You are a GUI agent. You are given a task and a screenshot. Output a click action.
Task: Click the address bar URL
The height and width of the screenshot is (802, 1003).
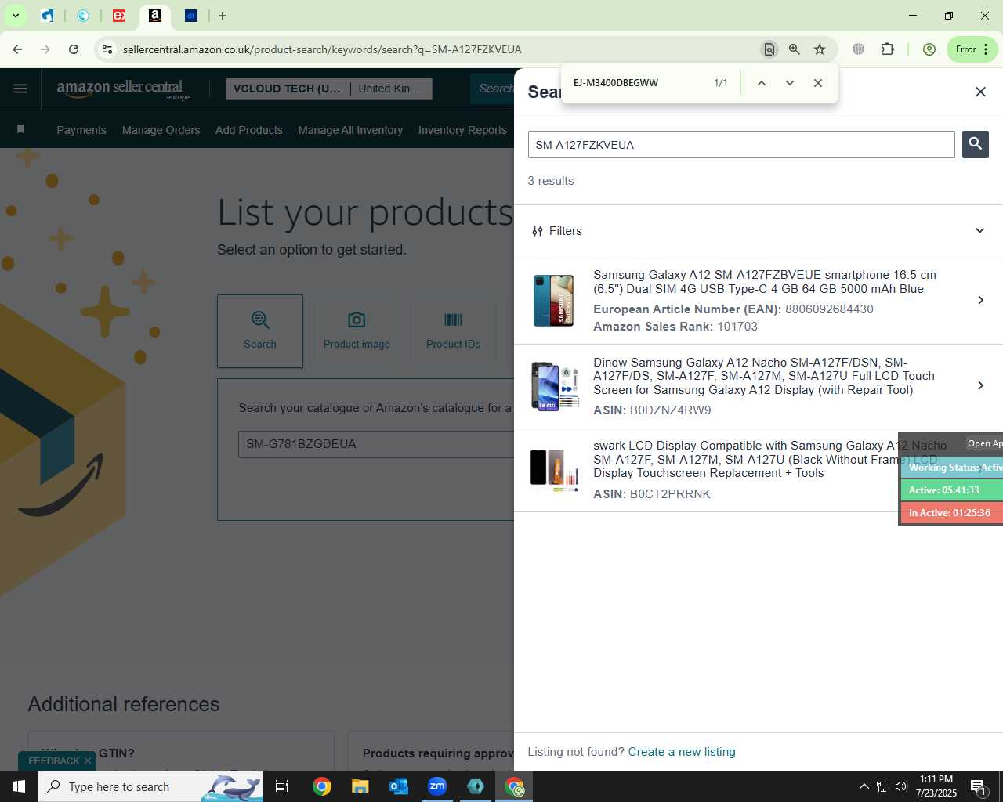tap(322, 49)
